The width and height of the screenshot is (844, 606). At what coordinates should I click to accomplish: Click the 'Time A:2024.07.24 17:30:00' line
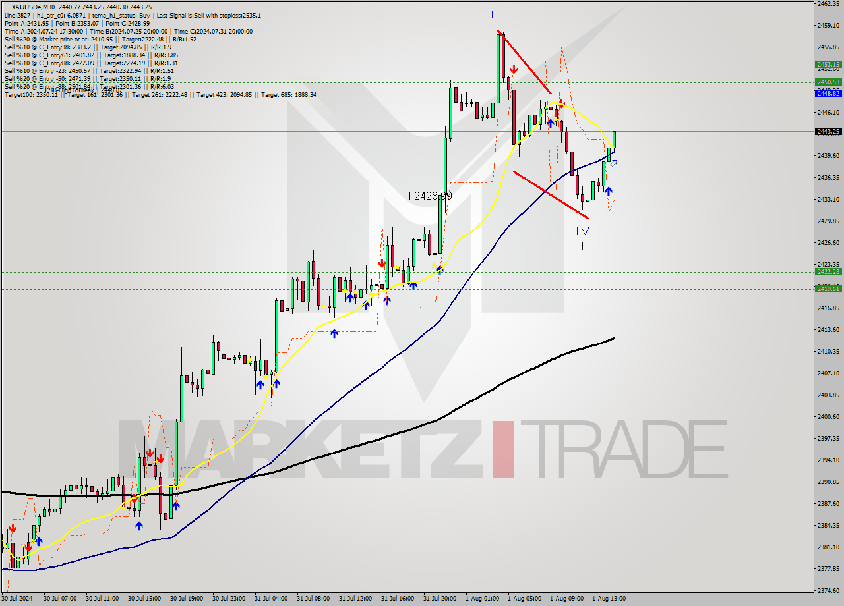(128, 32)
